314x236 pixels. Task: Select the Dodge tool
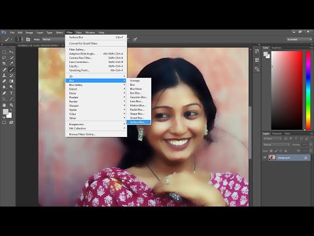click(x=11, y=87)
